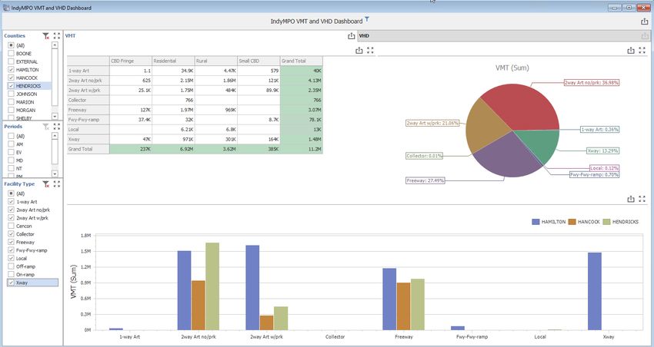The height and width of the screenshot is (347, 654).
Task: Maximize the Periods filter panel
Action: 57,127
